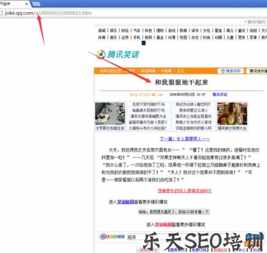Click the 腾讯迷你首页 button

pyautogui.click(x=257, y=71)
